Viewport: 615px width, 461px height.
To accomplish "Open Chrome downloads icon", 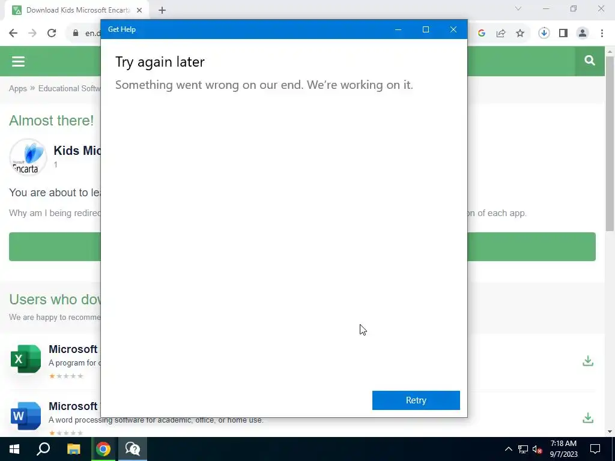I will point(544,34).
